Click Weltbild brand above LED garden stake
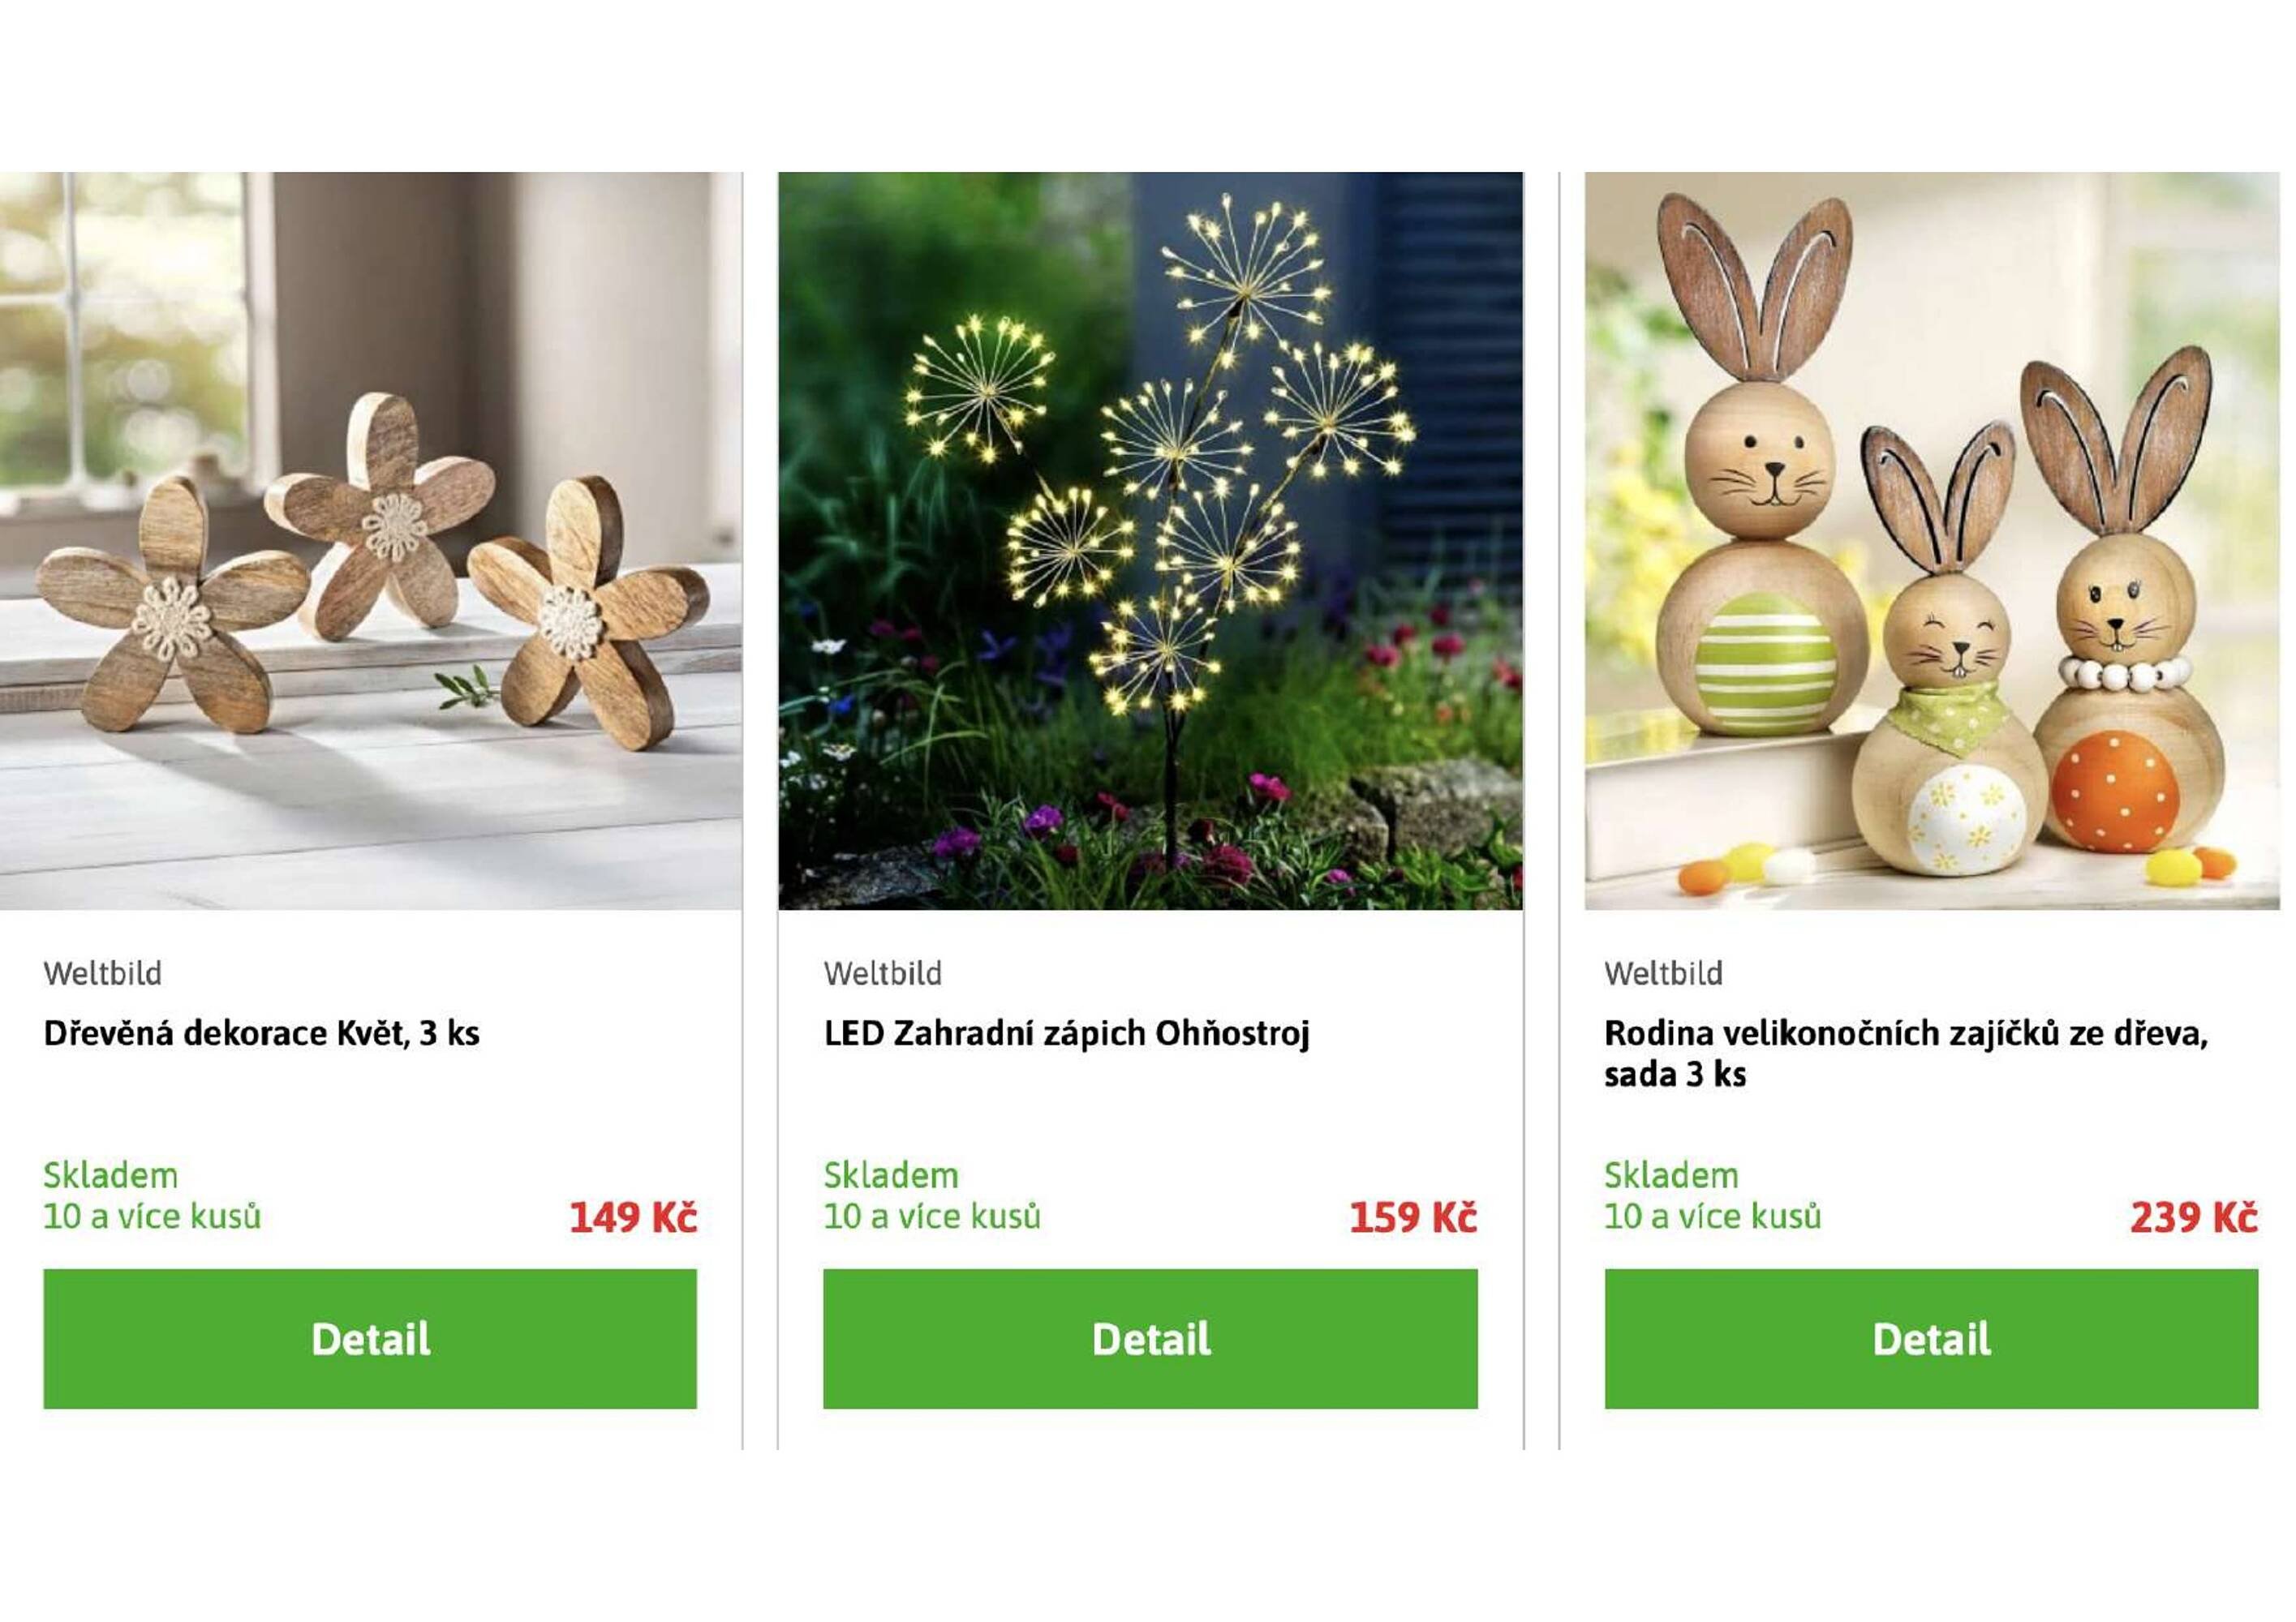Viewport: 2296px width, 1622px height. click(882, 972)
